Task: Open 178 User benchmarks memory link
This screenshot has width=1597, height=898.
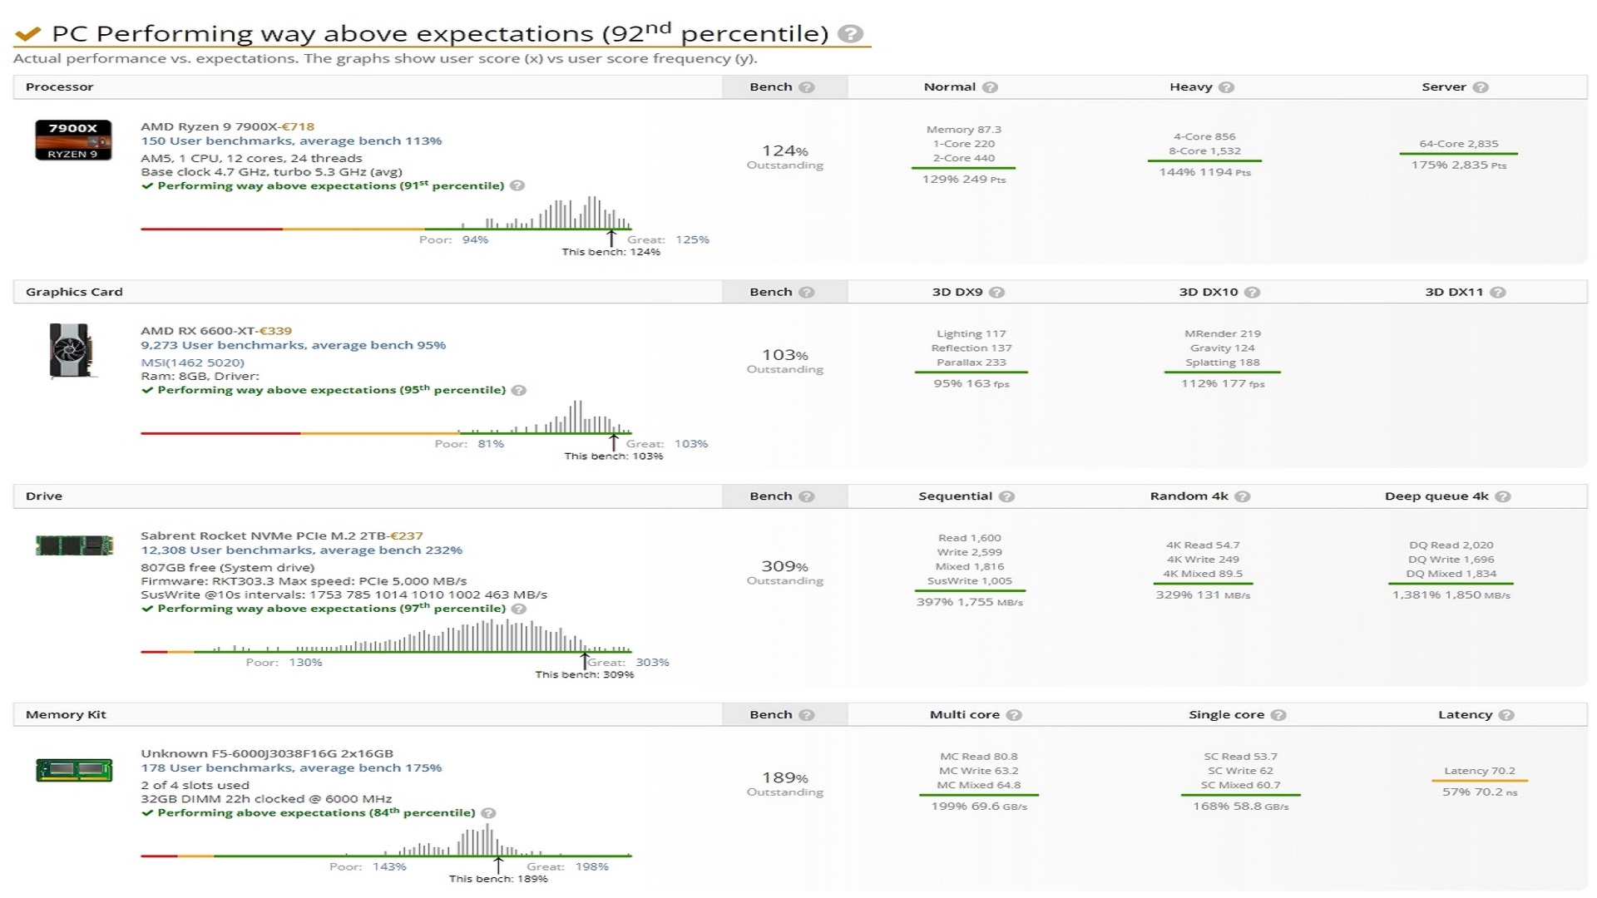Action: click(291, 767)
